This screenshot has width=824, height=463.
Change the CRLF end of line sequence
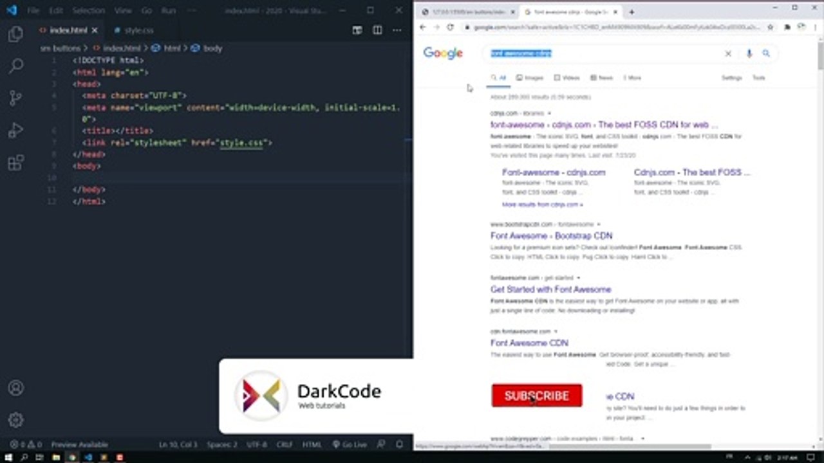285,444
